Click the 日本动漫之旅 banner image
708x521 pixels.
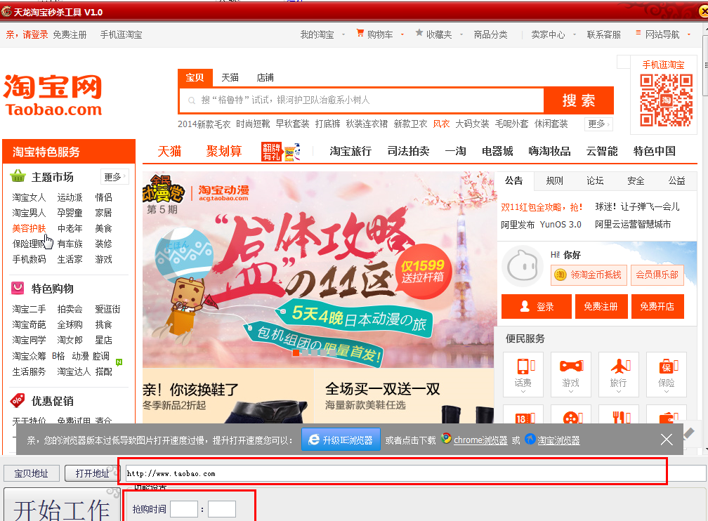319,270
